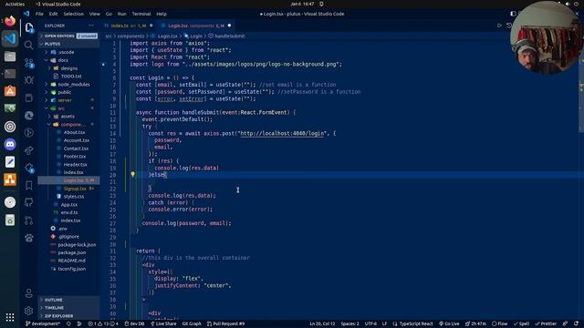The image size is (584, 328).
Task: Open Explorer's more actions ellipsis
Action: 91,26
